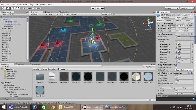Click the prefab Revert button
The height and width of the screenshot is (110, 196).
click(x=178, y=20)
